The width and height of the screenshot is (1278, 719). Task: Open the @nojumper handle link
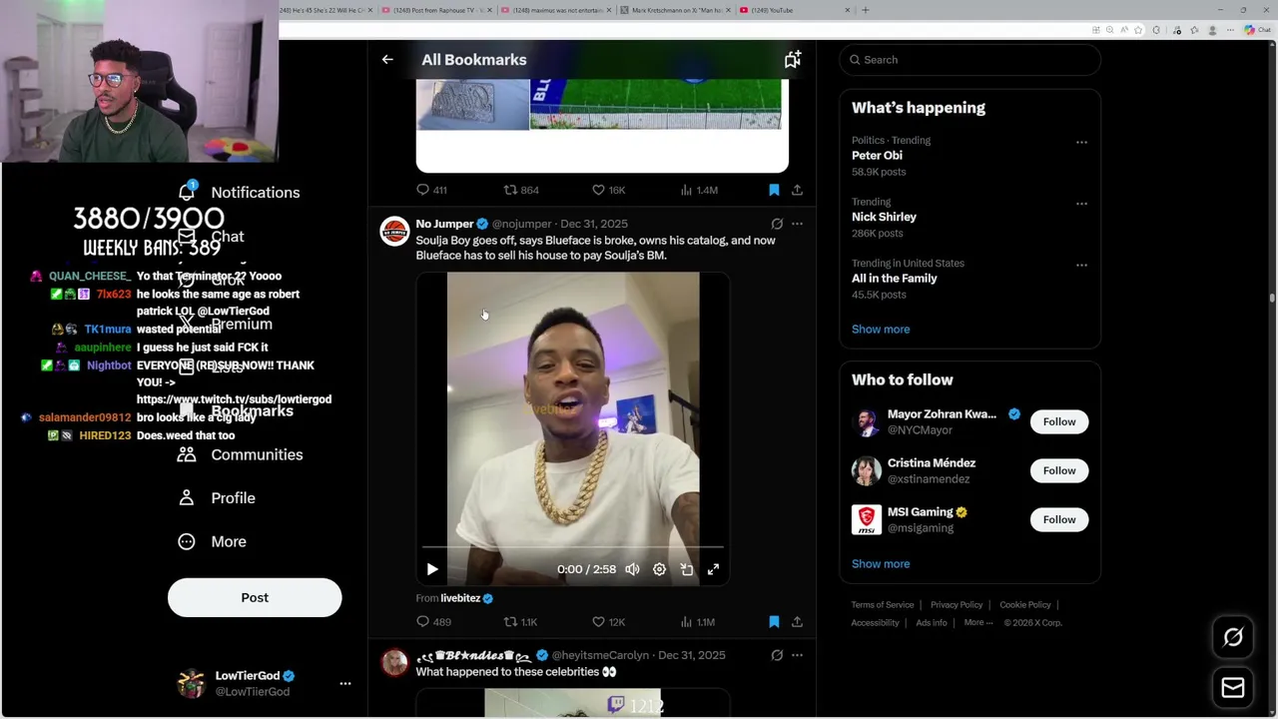(x=521, y=224)
